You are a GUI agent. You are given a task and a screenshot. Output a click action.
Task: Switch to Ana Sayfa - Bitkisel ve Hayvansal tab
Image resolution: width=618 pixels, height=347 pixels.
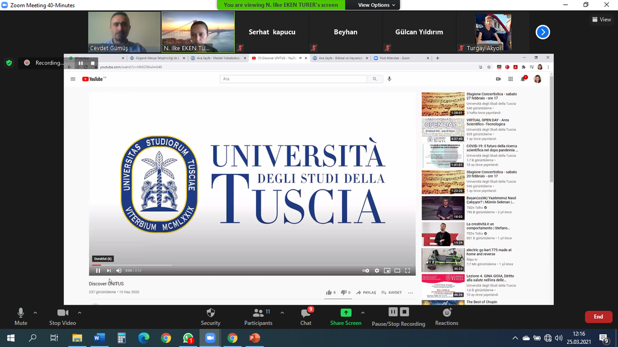[x=340, y=58]
